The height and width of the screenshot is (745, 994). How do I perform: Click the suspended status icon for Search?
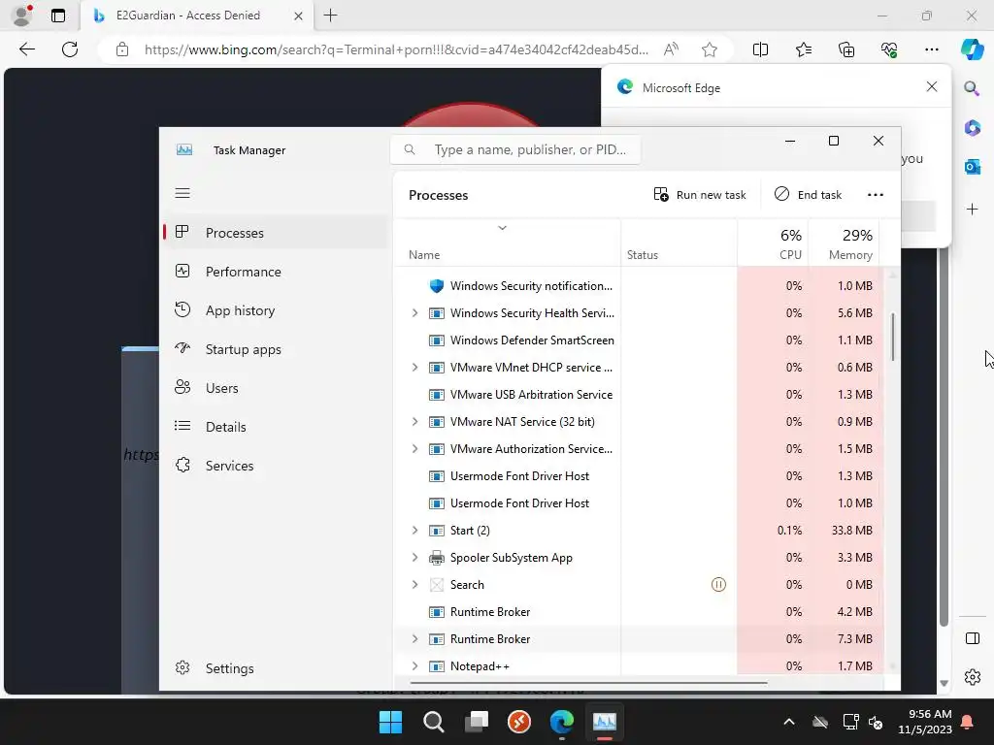(x=718, y=585)
